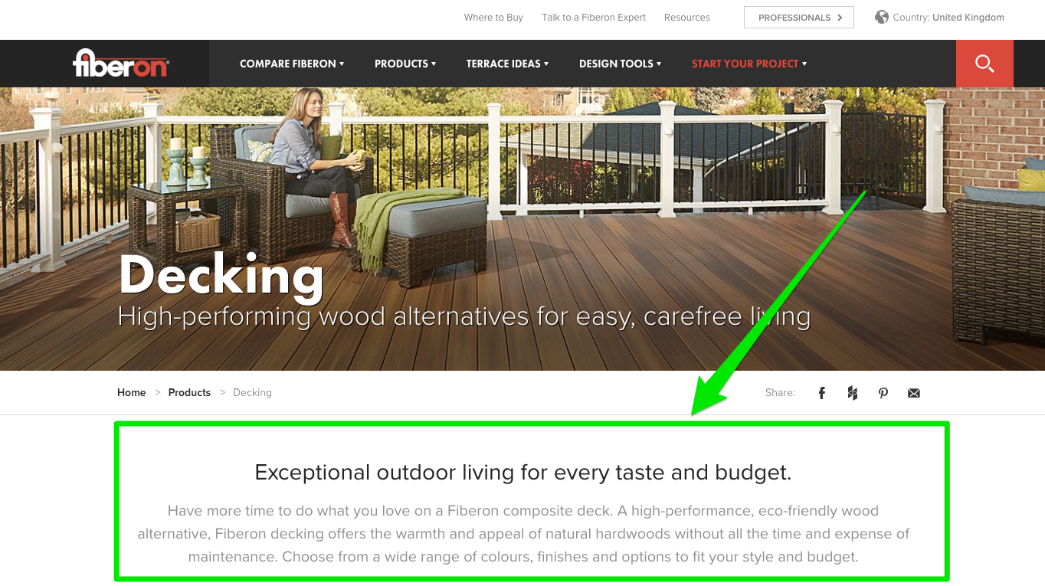Viewport: 1045px width, 586px height.
Task: Click the globe icon beside Country
Action: [x=882, y=17]
